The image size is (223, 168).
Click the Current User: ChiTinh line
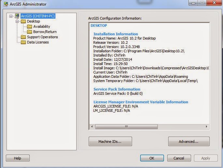110,72
